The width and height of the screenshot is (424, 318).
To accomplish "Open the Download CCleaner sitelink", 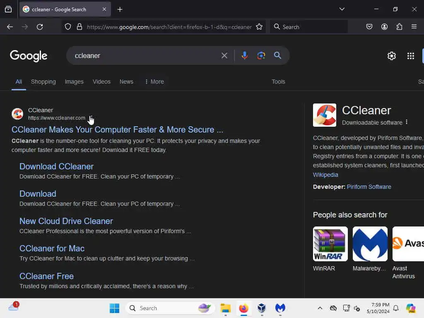I will [56, 166].
